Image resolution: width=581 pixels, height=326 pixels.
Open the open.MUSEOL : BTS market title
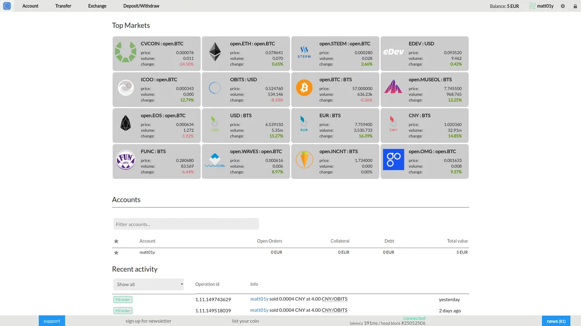coord(430,80)
